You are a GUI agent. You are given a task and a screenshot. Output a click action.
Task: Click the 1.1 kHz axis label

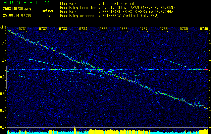3,44
